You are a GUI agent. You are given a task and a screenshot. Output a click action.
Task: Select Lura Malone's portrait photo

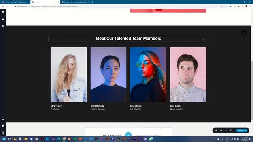[x=188, y=75]
